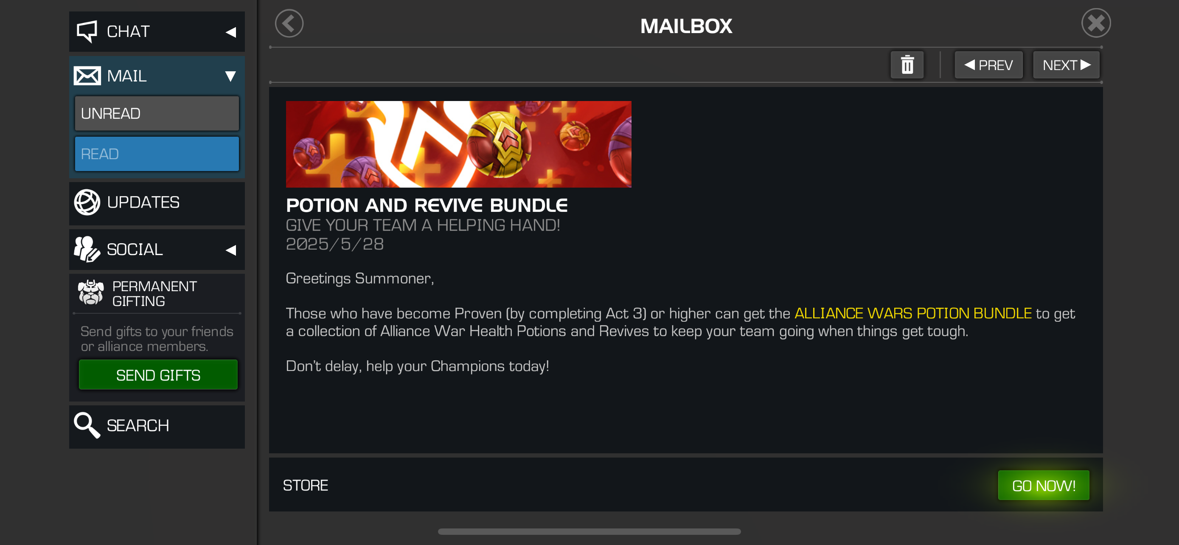The height and width of the screenshot is (545, 1179).
Task: Expand the Social section arrow
Action: 231,250
